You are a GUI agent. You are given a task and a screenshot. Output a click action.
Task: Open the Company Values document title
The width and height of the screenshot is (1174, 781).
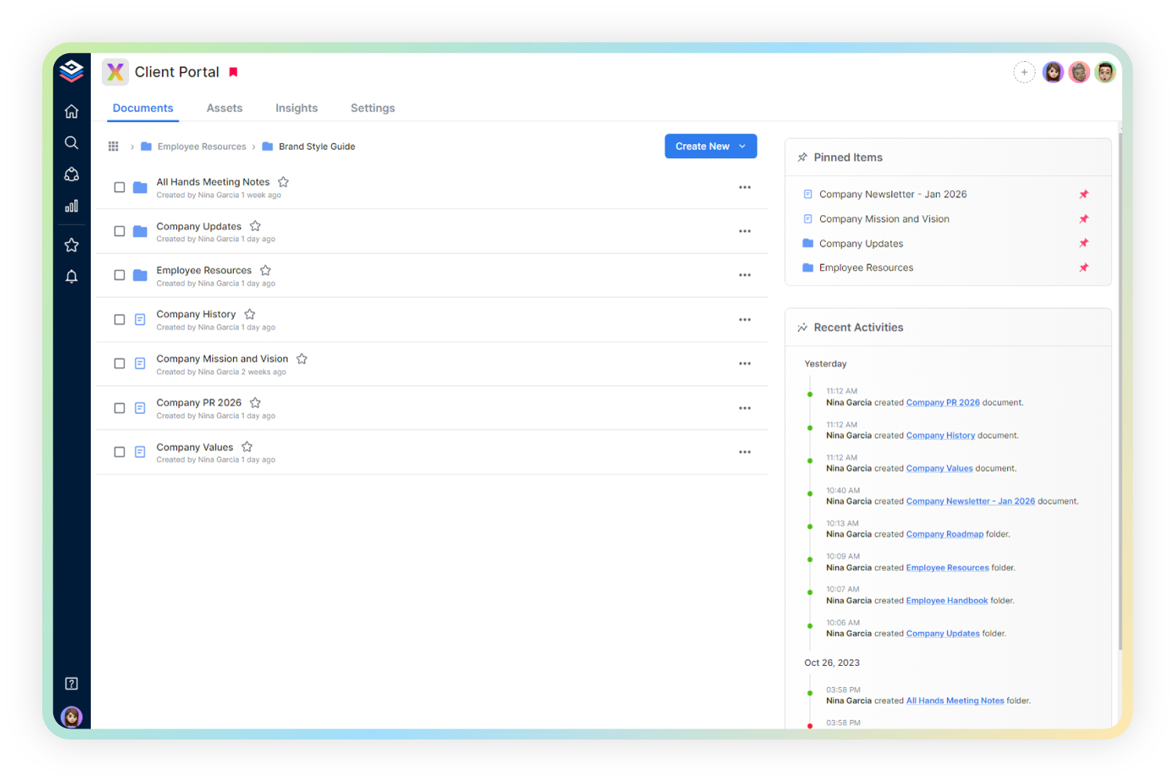(x=195, y=447)
